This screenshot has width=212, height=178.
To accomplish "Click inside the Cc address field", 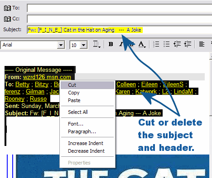I will pyautogui.click(x=120, y=19).
